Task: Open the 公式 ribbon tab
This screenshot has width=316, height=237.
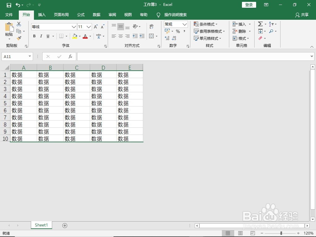Action: [81, 15]
